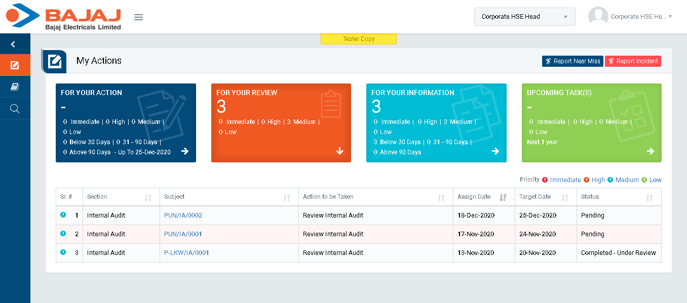
Task: Open the Corporate HSE Head role dropdown
Action: [x=524, y=17]
